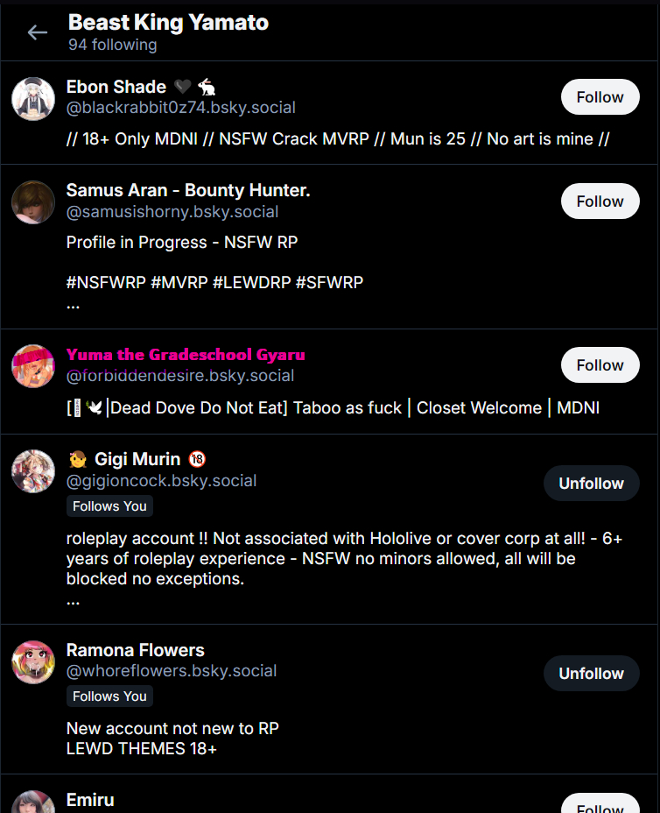The width and height of the screenshot is (660, 813).
Task: Open Emiru's partially visible avatar
Action: [x=33, y=802]
